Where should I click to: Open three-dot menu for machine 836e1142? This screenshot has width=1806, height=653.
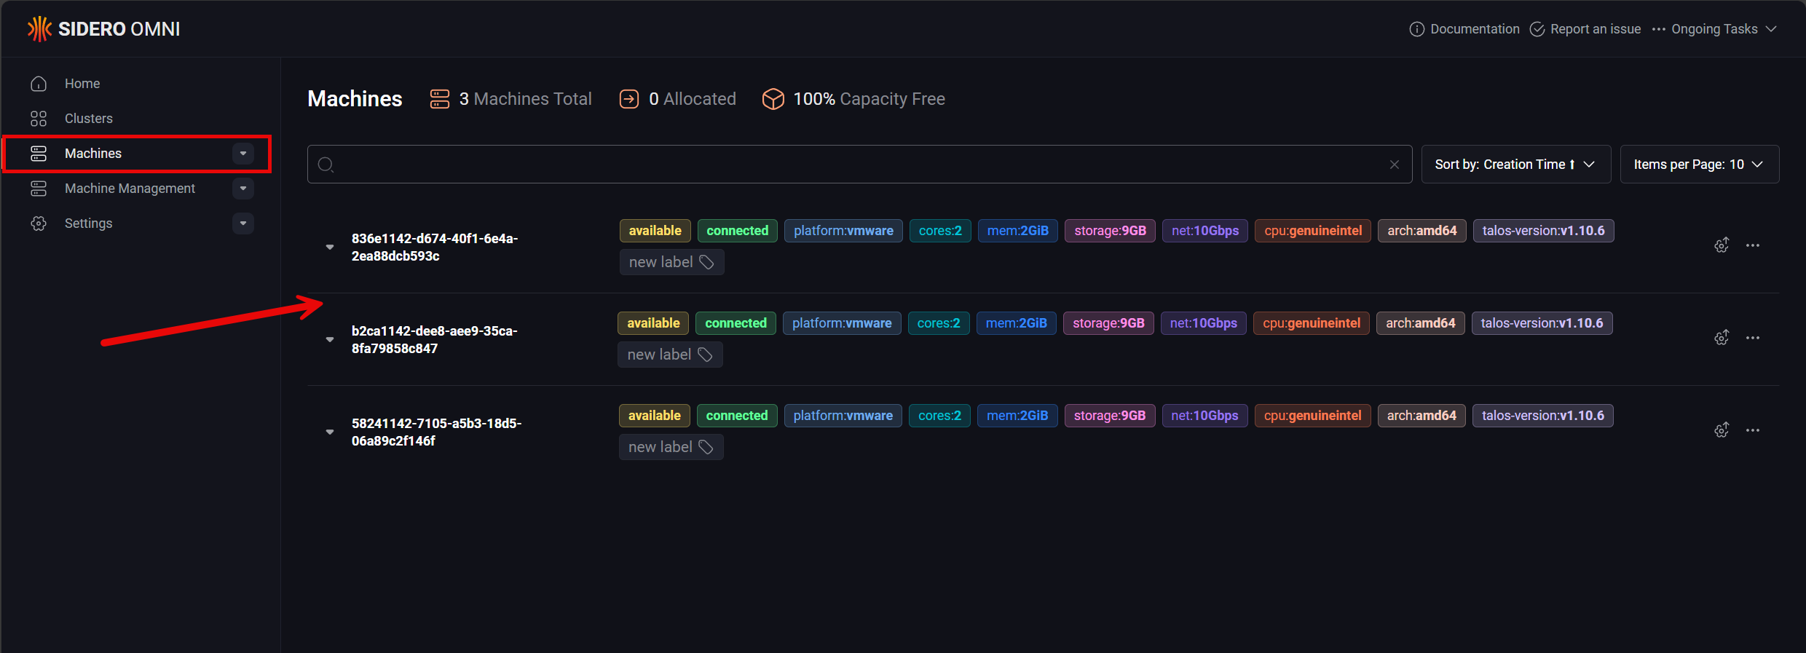[1753, 245]
